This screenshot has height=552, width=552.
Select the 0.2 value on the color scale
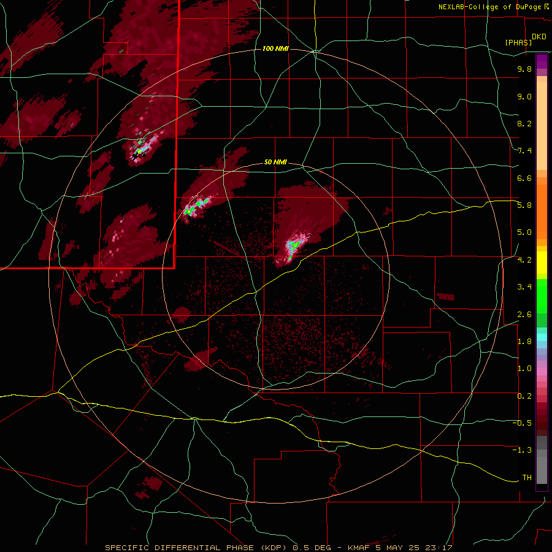(x=524, y=396)
